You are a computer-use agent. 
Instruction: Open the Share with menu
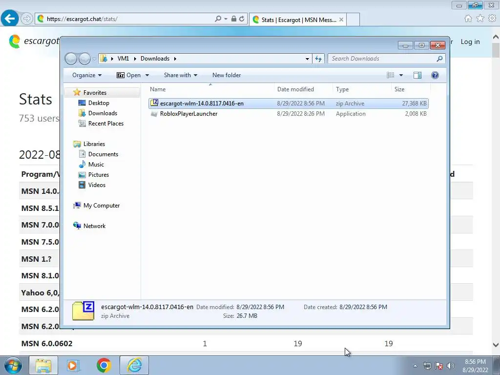pyautogui.click(x=181, y=75)
